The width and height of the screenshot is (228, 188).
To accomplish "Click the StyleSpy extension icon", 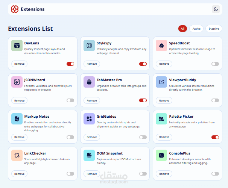I will (89, 45).
